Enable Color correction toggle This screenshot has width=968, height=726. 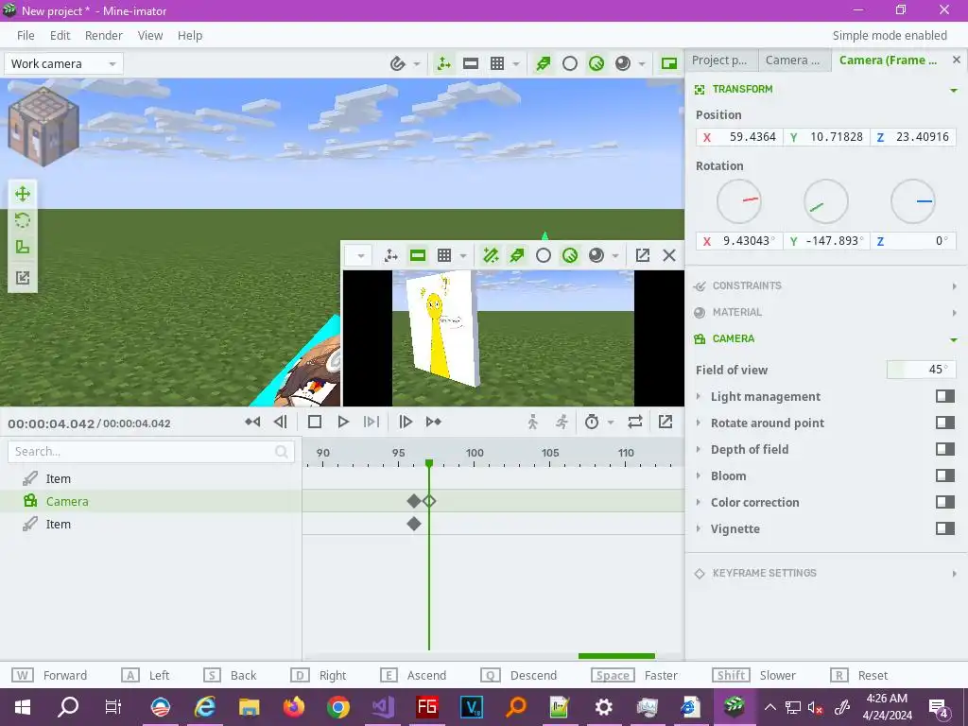(945, 503)
